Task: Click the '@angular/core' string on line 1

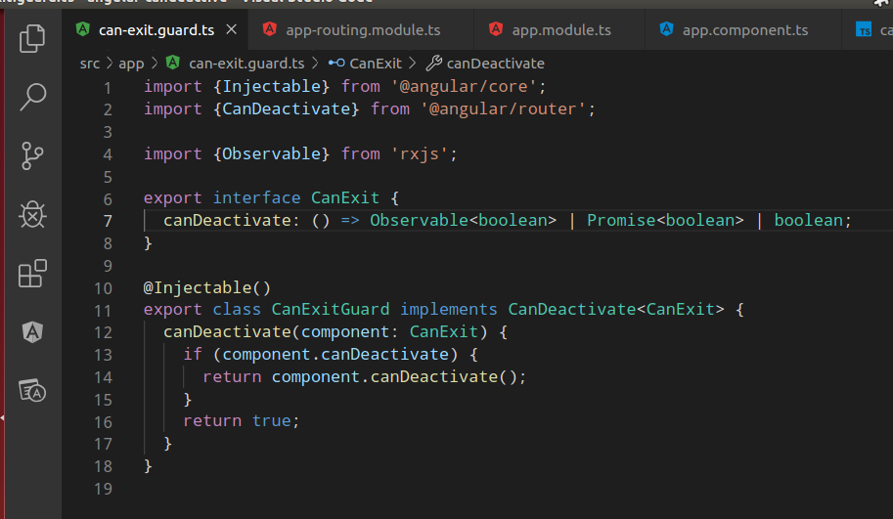Action: 463,86
